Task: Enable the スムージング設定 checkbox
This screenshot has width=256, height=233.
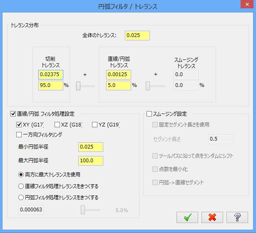Action: pyautogui.click(x=149, y=114)
